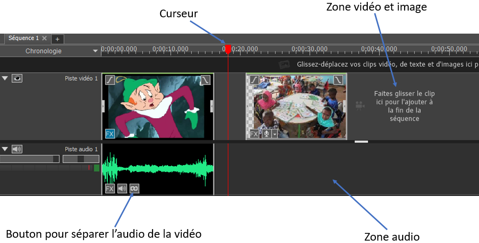Open FX effects on the classroom clip
The height and width of the screenshot is (243, 479).
(x=254, y=134)
